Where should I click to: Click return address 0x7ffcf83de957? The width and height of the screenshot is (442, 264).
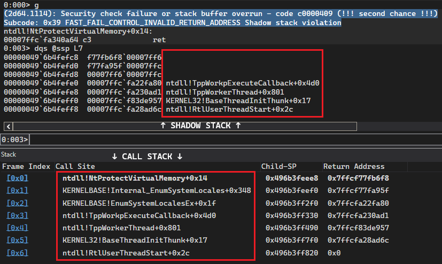coord(358,228)
